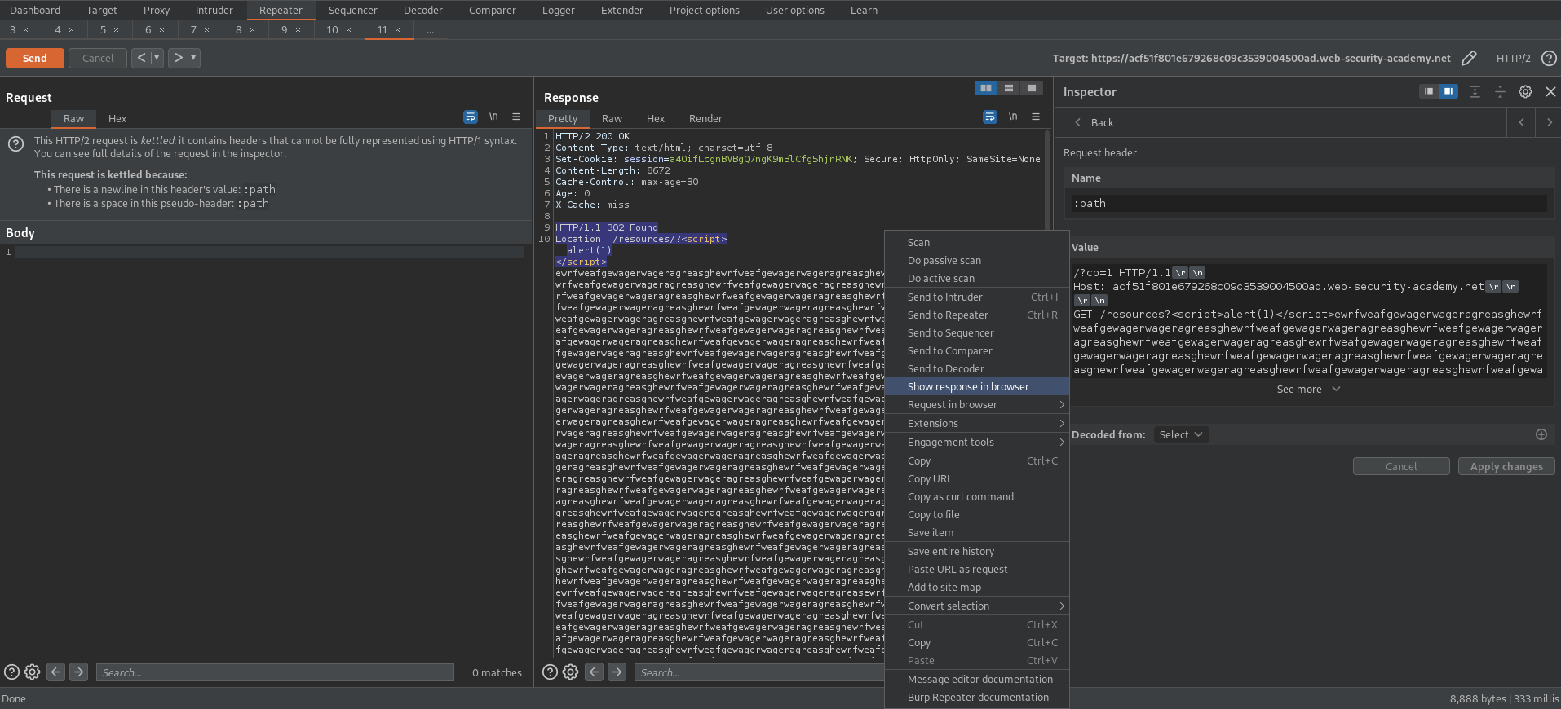
Task: Toggle word wrap in the Request editor
Action: pyautogui.click(x=471, y=117)
